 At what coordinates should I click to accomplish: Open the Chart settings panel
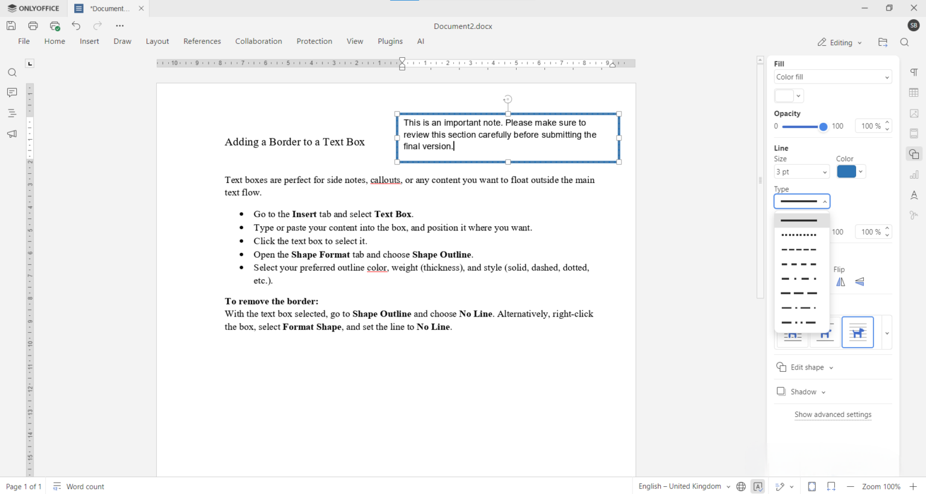(x=914, y=174)
